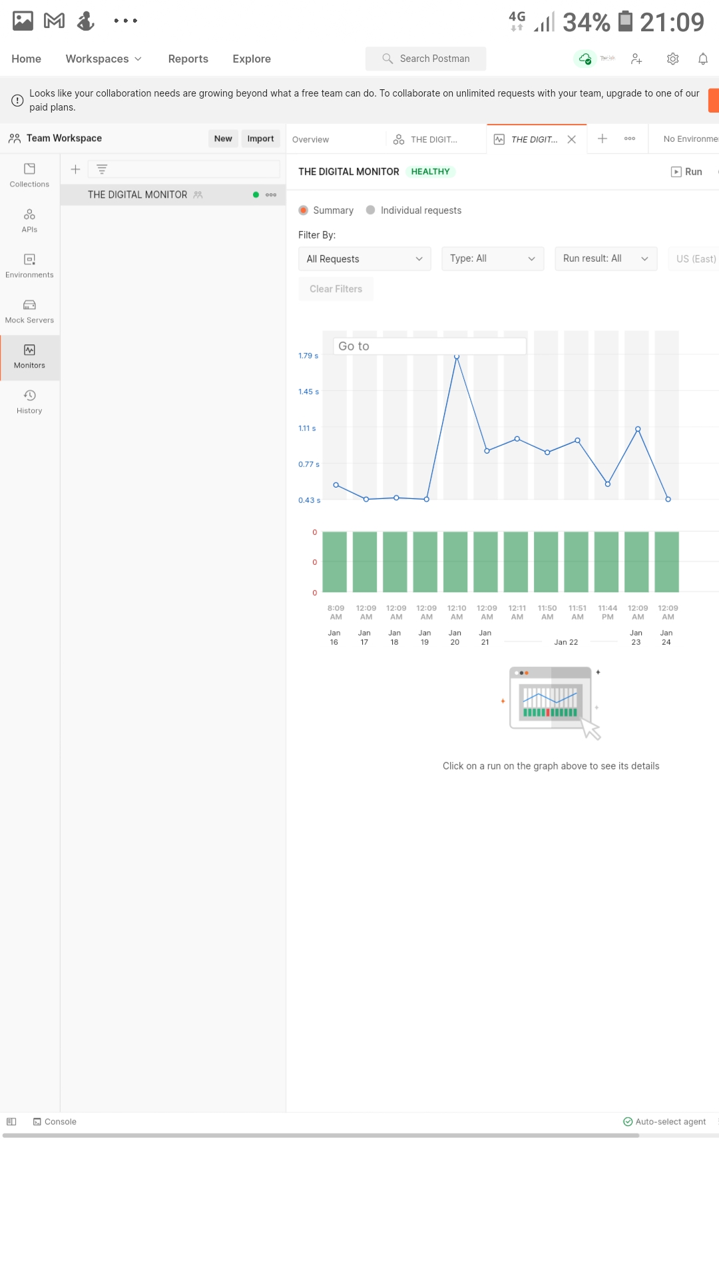The height and width of the screenshot is (1279, 719).
Task: Open the Explore menu
Action: [252, 59]
